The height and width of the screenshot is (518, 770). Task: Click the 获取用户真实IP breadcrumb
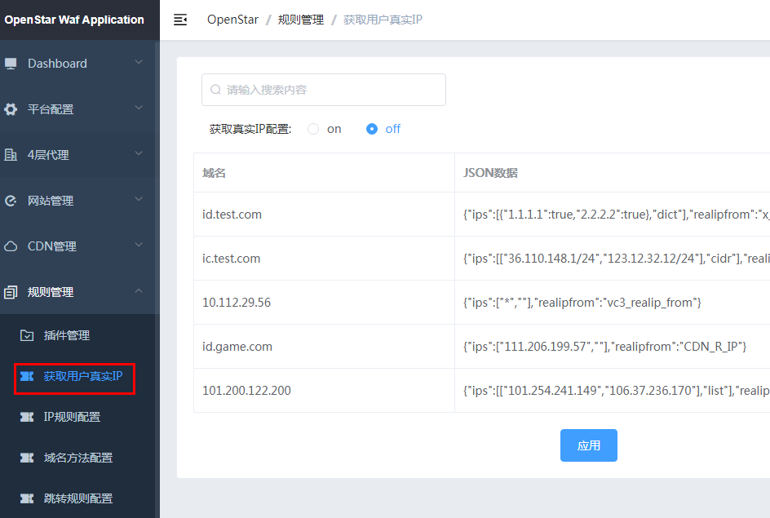[383, 20]
